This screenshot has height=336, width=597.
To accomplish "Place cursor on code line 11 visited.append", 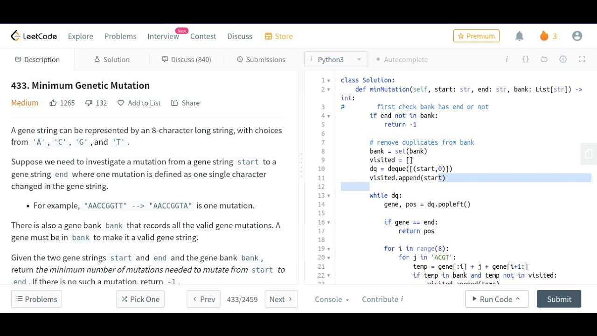I will (x=407, y=178).
